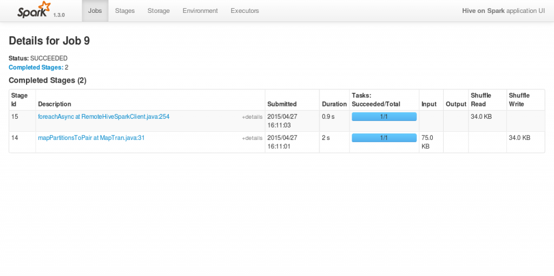Open the Jobs tab
This screenshot has height=276, width=554.
[95, 11]
